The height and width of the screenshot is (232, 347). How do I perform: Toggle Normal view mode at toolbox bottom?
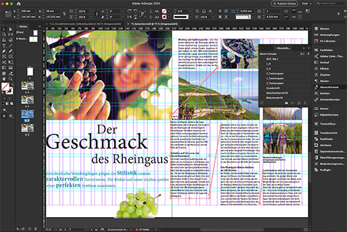coord(4,116)
